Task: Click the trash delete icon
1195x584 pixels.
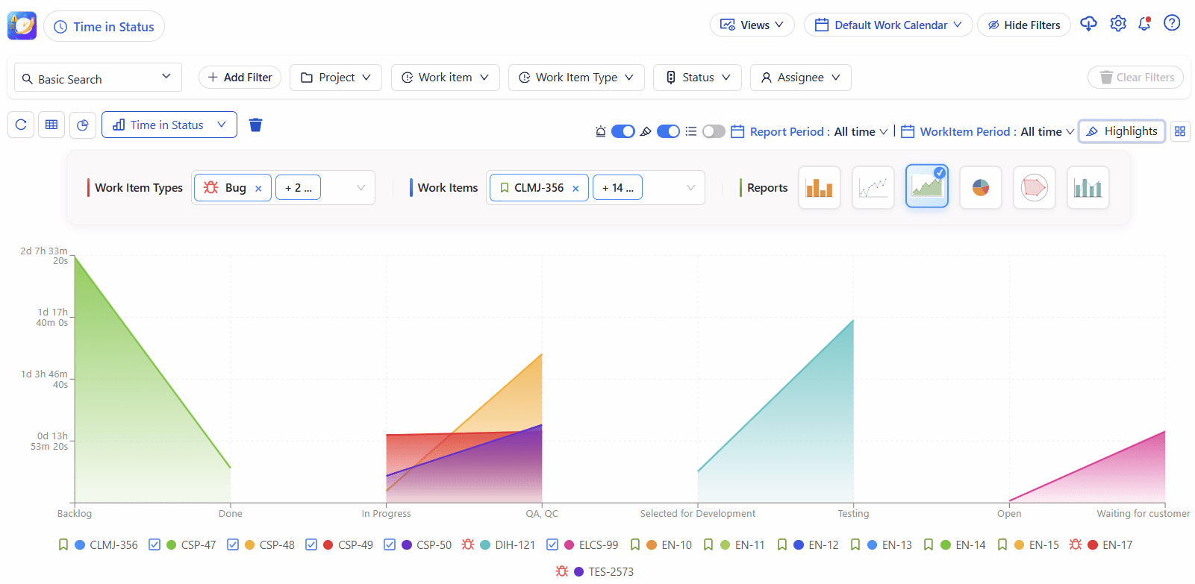Action: point(255,125)
